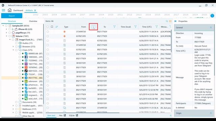
Task: Check the pagefile.sys checkbox
Action: coord(9,33)
